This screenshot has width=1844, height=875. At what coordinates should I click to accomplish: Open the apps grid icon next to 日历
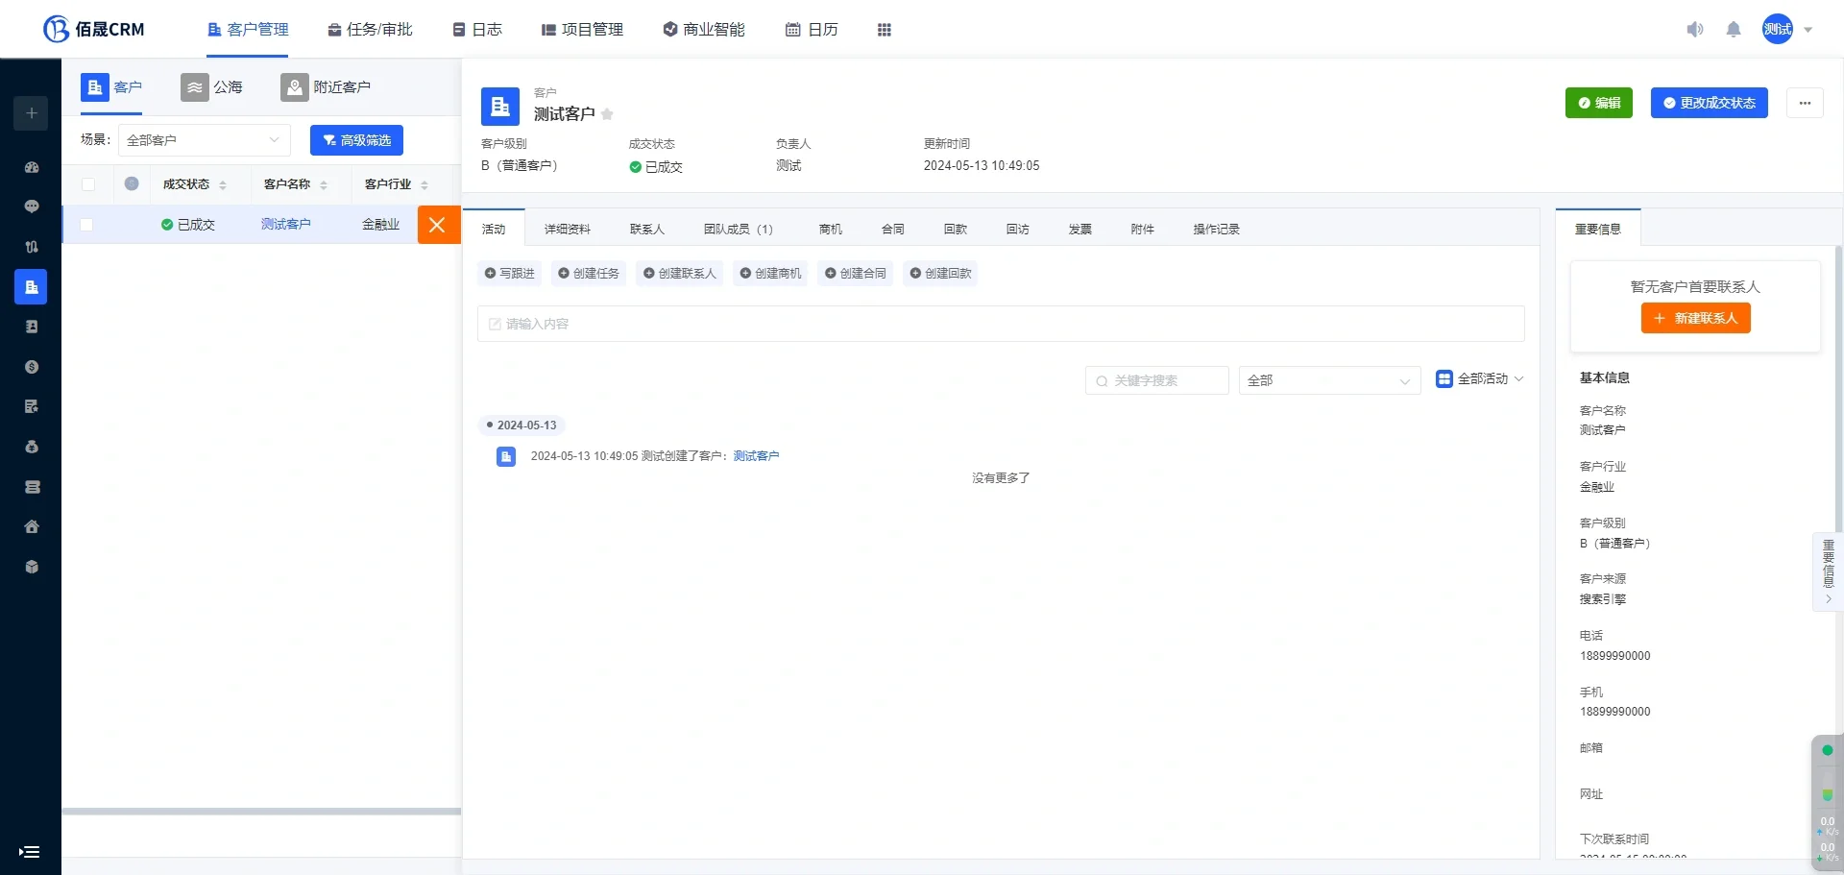click(x=885, y=29)
